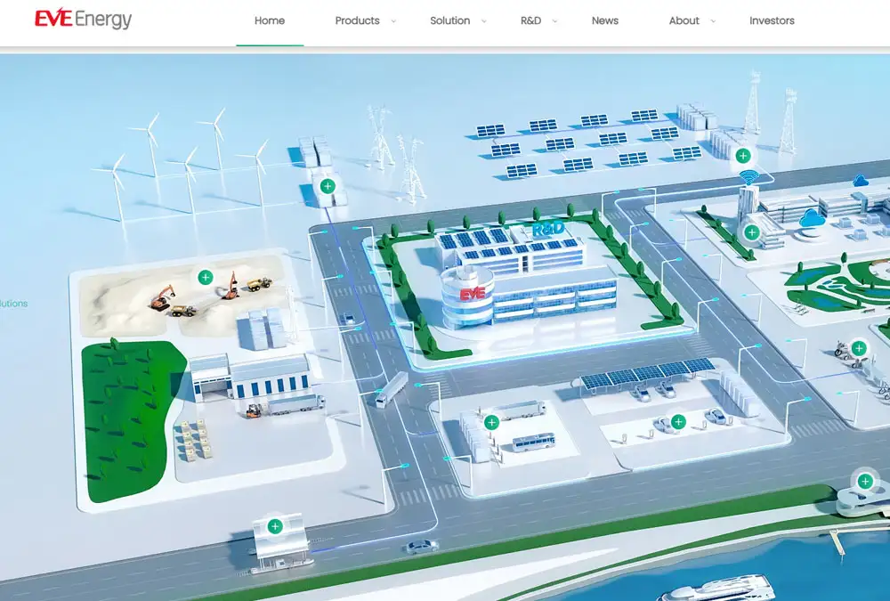The width and height of the screenshot is (890, 601).
Task: Select the Home menu tab
Action: point(270,21)
